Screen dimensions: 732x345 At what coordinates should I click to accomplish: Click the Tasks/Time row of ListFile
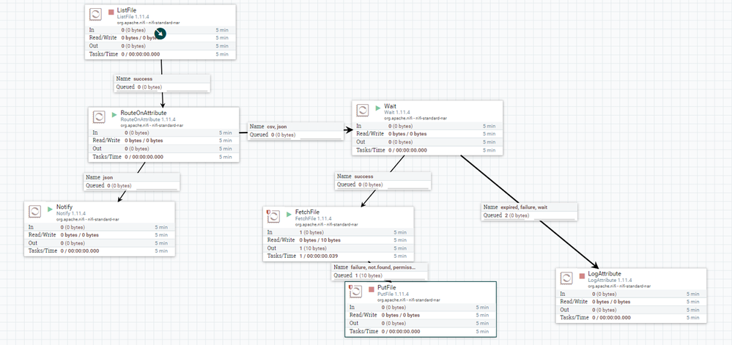[160, 54]
